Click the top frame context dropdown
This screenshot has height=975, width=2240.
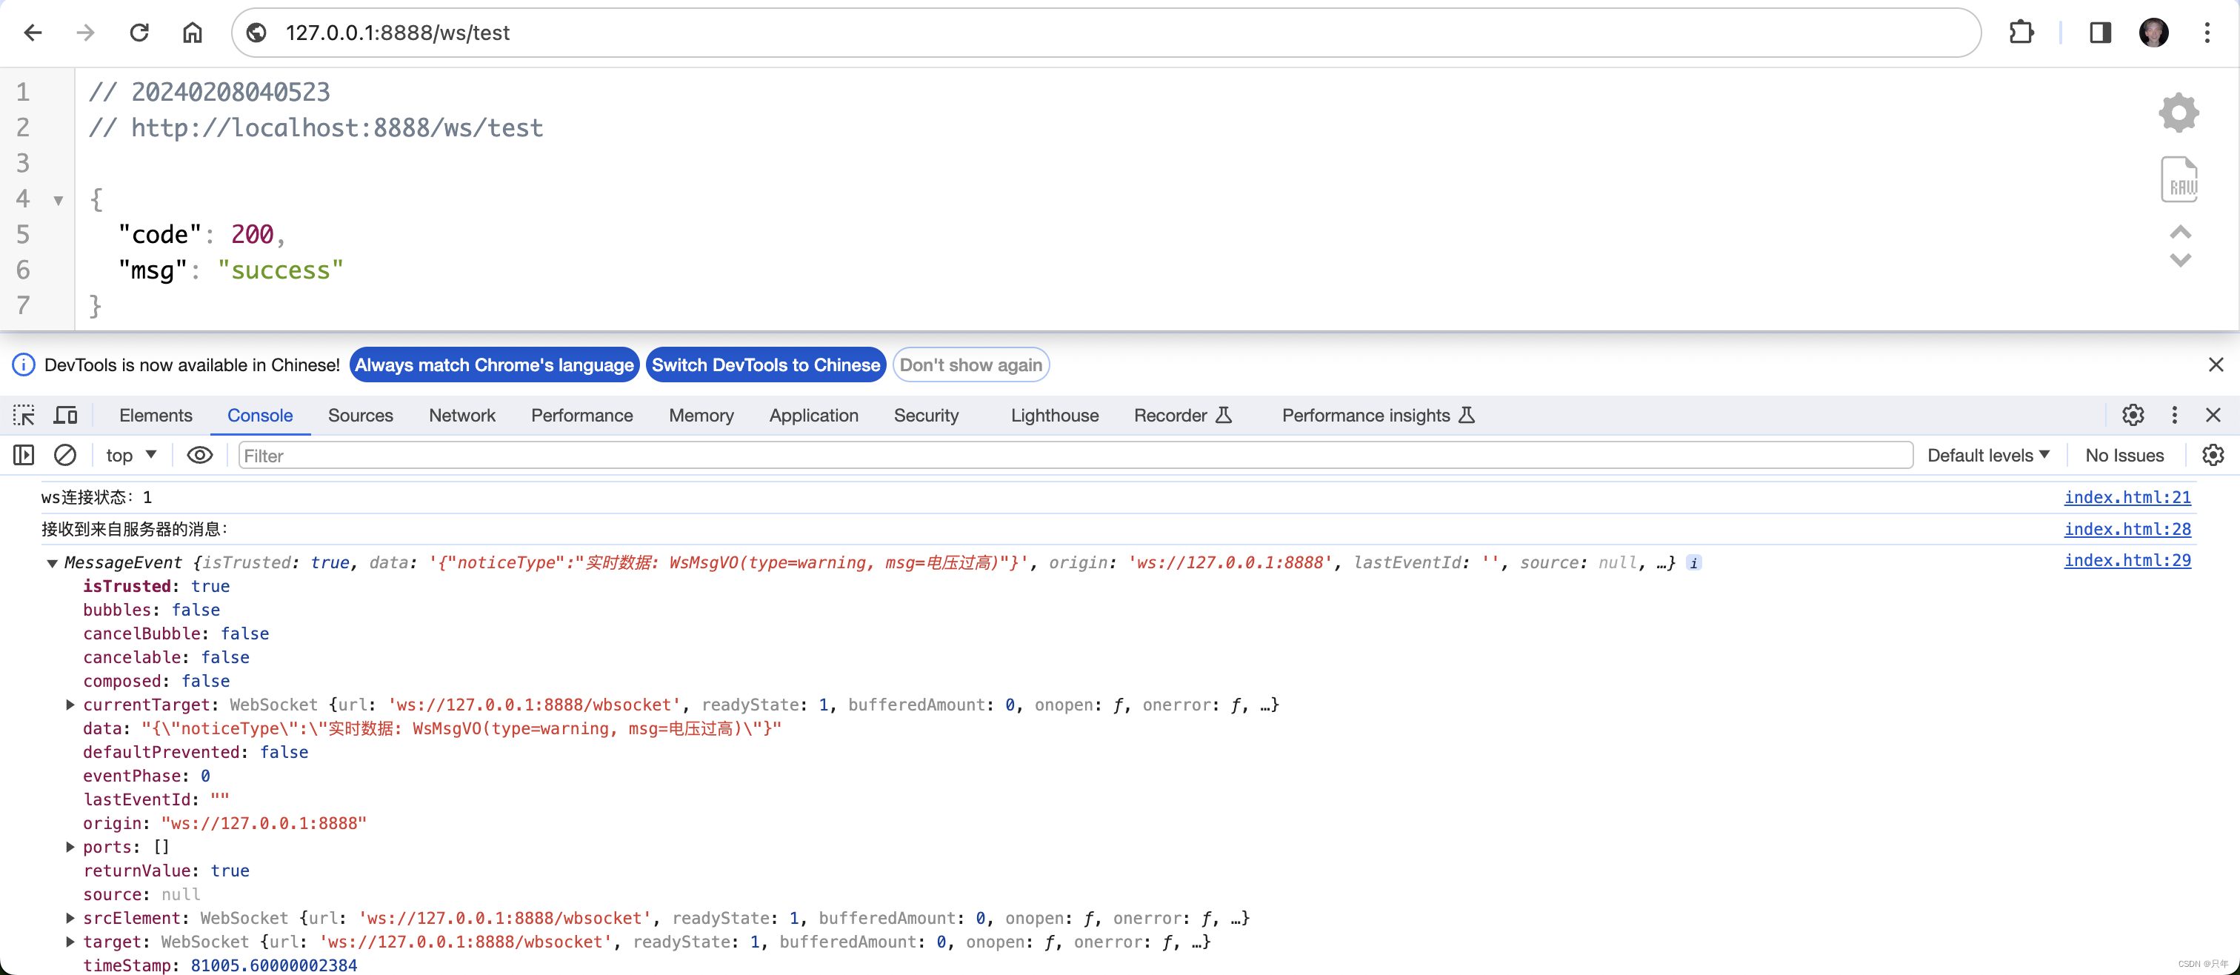point(129,455)
